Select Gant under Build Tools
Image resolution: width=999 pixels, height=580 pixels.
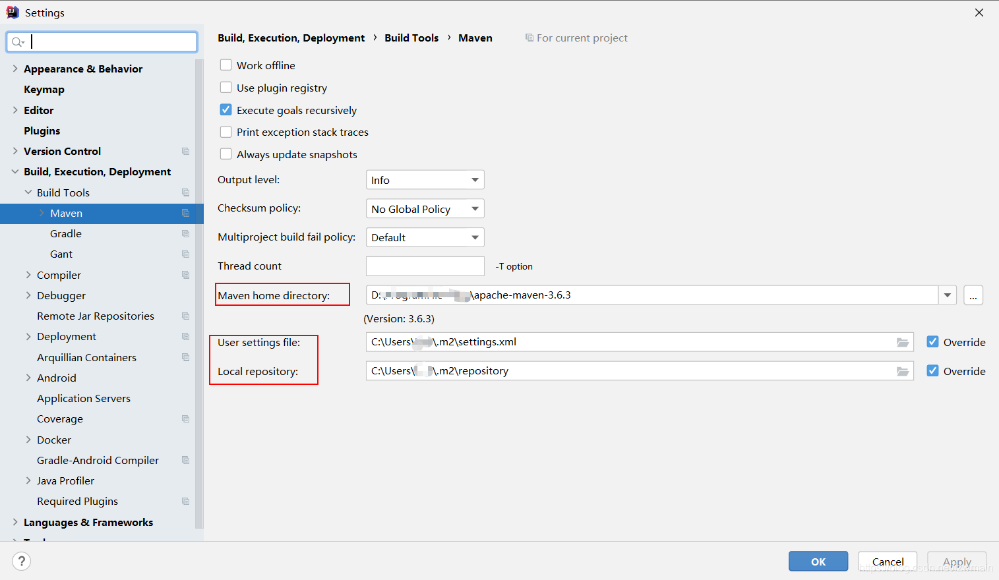[x=61, y=254]
